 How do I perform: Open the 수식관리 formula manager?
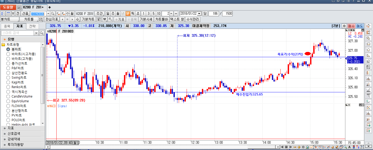pos(193,19)
